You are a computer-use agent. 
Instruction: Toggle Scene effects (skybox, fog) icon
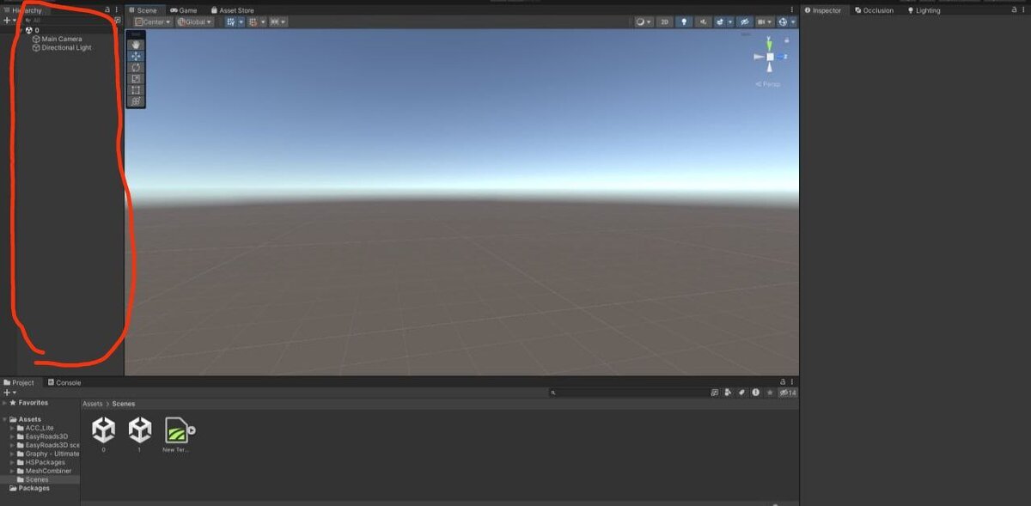pyautogui.click(x=721, y=21)
